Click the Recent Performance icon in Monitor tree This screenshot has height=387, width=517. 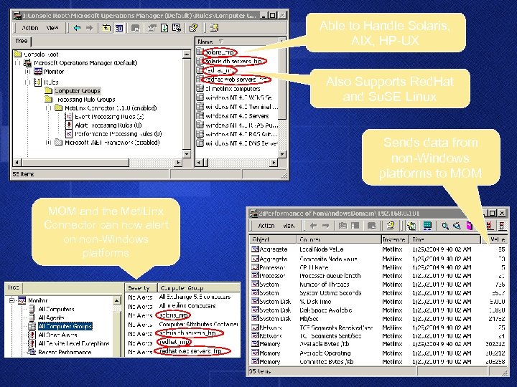(32, 352)
